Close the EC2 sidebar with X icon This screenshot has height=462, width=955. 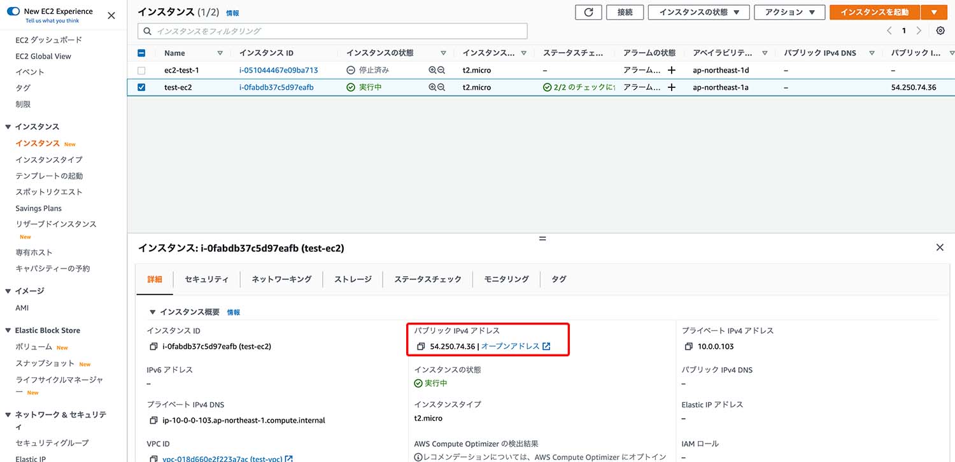coord(111,15)
